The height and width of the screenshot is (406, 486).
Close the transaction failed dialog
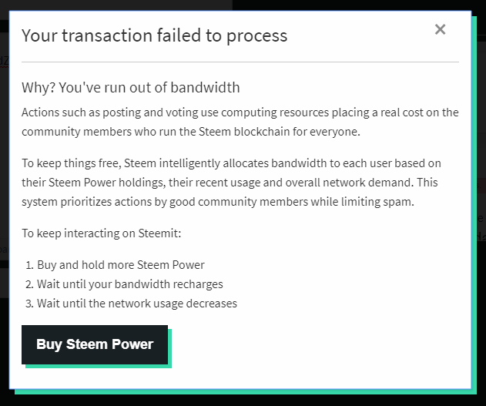440,29
